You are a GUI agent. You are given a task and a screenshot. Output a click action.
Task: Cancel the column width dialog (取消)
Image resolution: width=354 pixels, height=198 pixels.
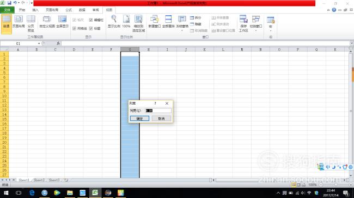click(161, 118)
